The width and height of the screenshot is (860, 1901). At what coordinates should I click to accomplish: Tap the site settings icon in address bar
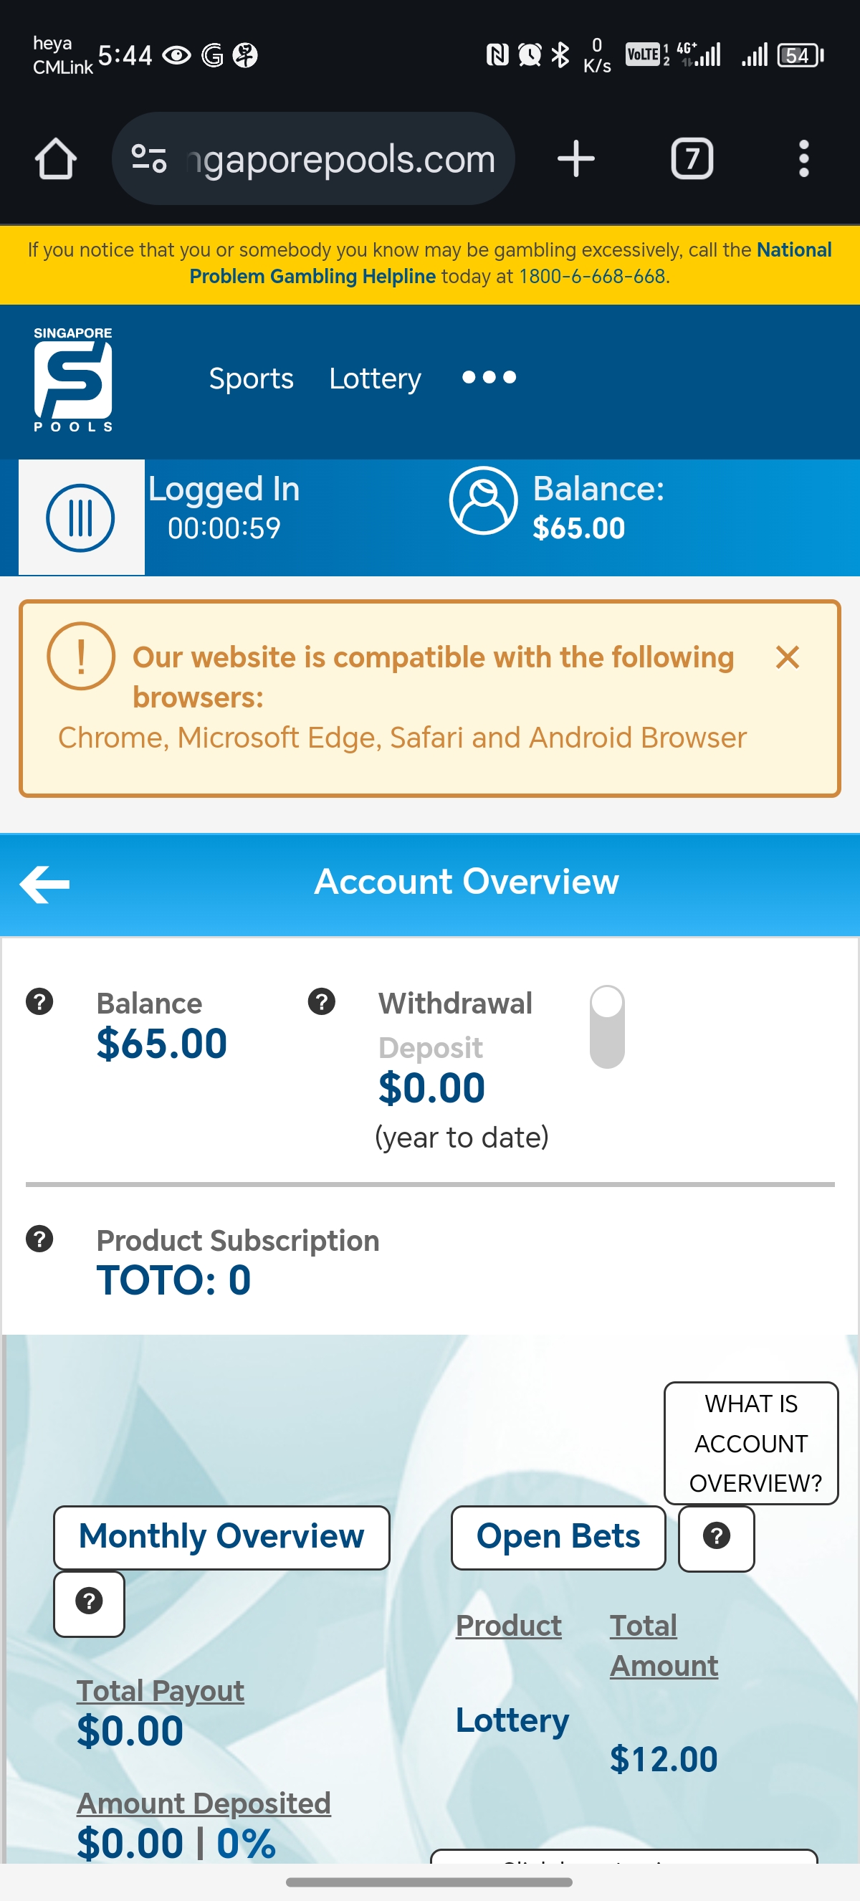click(148, 158)
